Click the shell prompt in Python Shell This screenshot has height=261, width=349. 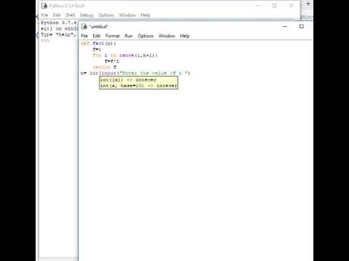point(45,41)
